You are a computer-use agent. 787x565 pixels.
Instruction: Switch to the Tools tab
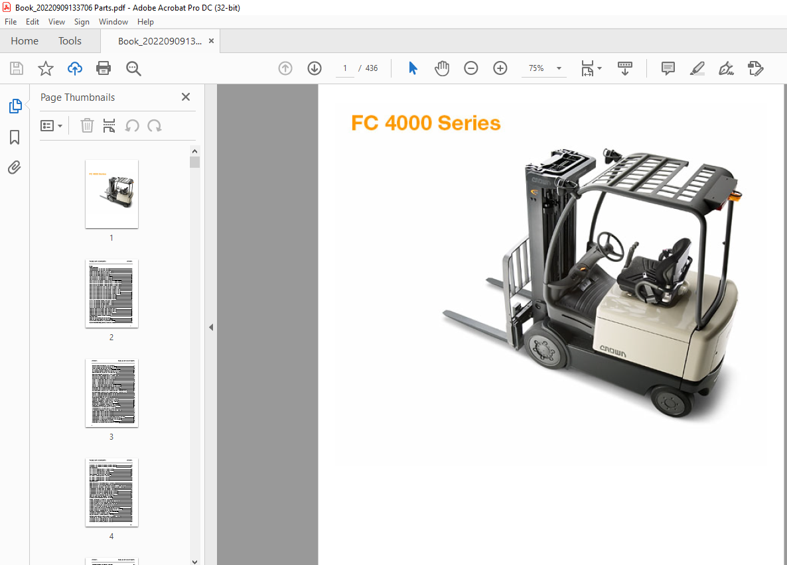pos(70,41)
